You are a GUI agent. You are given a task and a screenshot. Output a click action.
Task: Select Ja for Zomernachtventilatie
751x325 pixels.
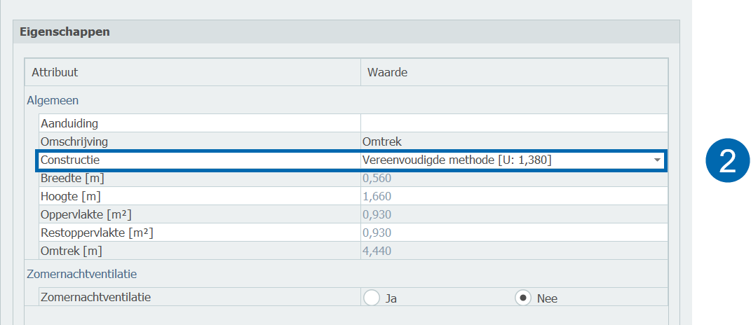point(372,298)
